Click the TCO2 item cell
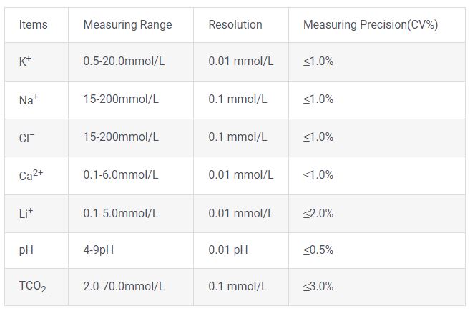Screen dimensions: 470x311 [33, 287]
